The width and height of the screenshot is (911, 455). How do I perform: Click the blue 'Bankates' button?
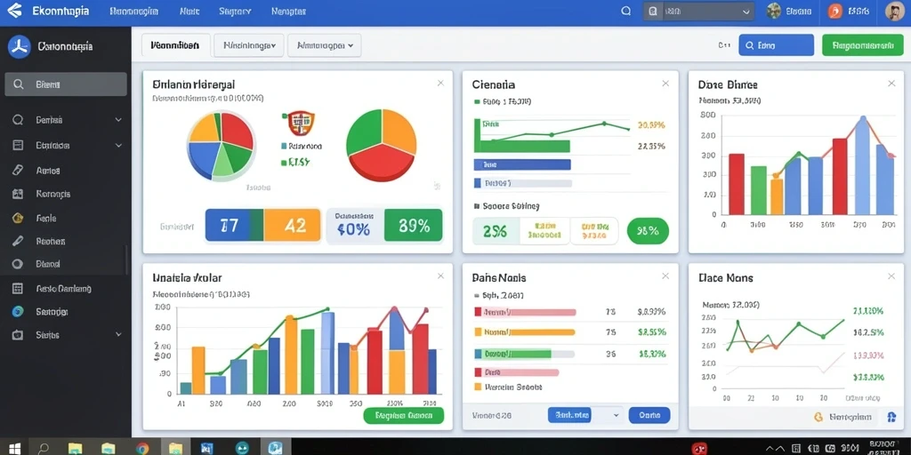(x=569, y=415)
